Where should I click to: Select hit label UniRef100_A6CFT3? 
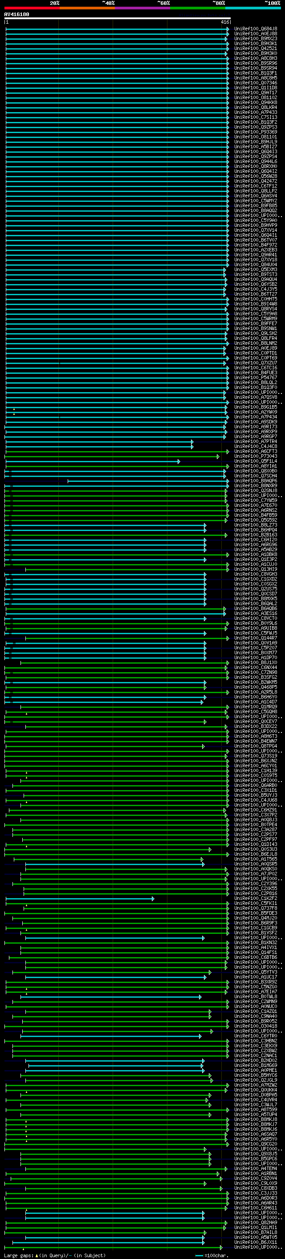click(256, 452)
